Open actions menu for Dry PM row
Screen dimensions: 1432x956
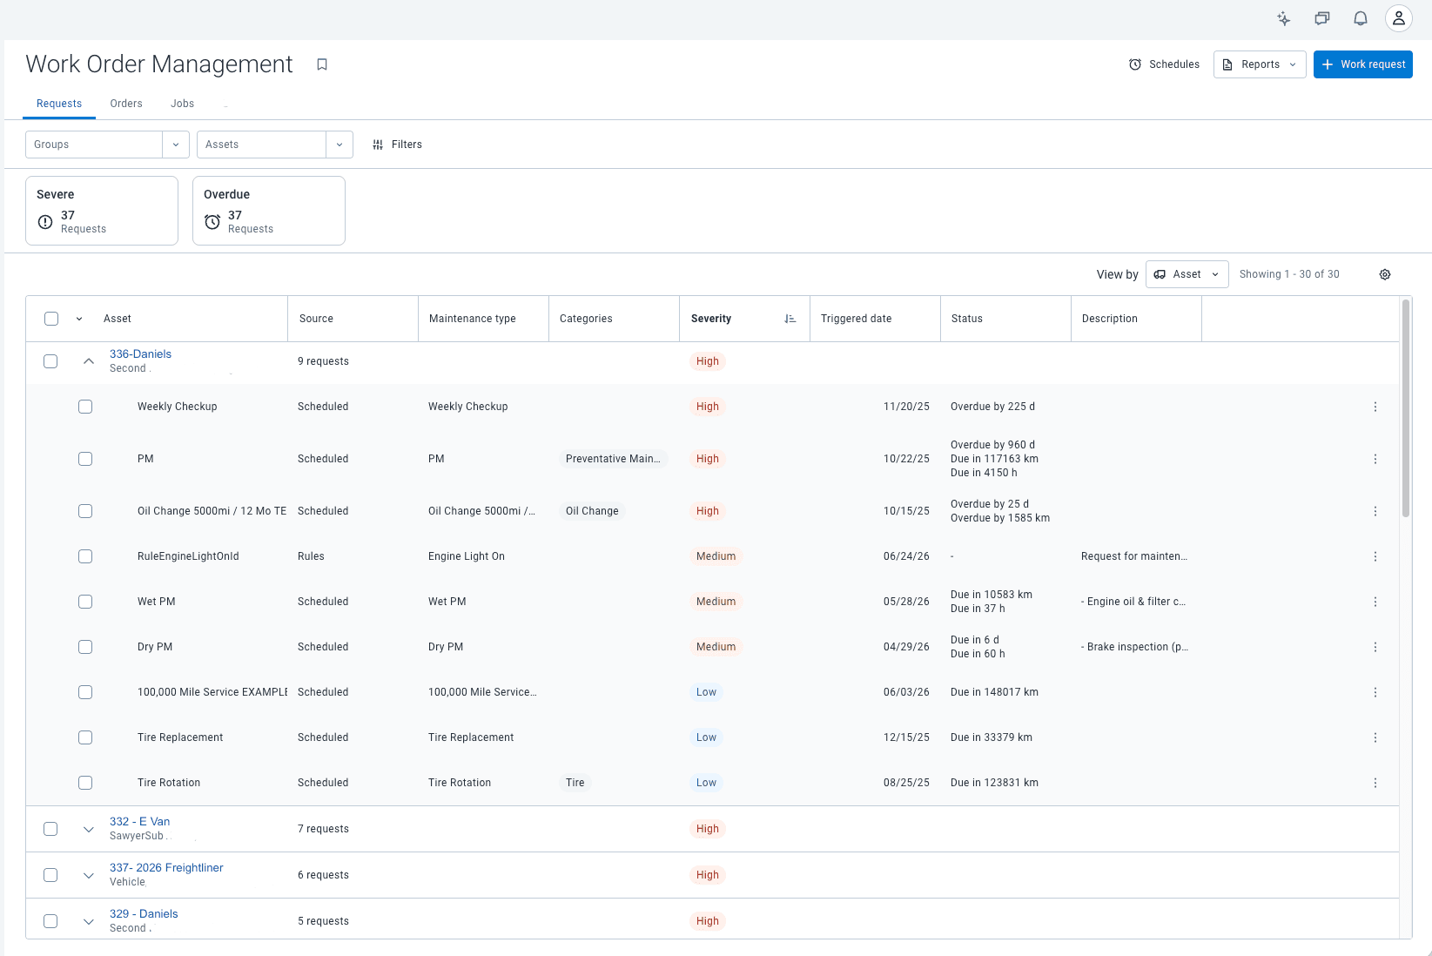click(x=1375, y=647)
